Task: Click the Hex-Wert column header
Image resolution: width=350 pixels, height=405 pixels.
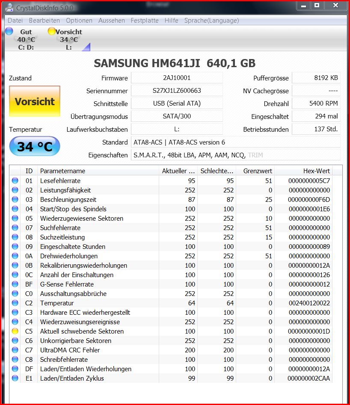Action: (304, 171)
